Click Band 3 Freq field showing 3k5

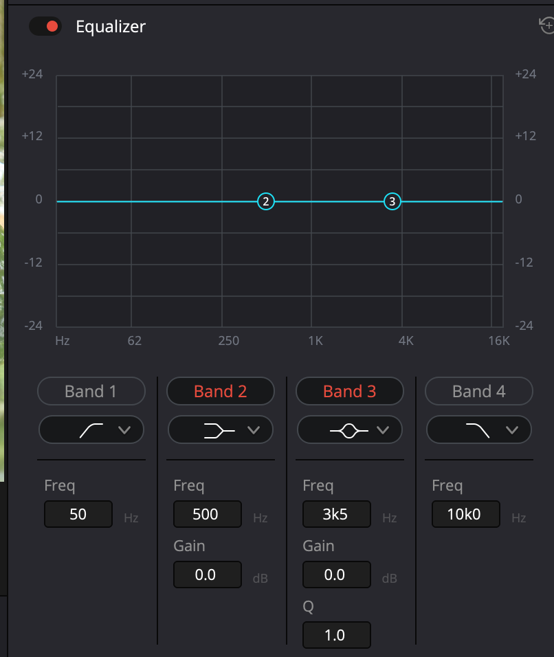click(336, 514)
